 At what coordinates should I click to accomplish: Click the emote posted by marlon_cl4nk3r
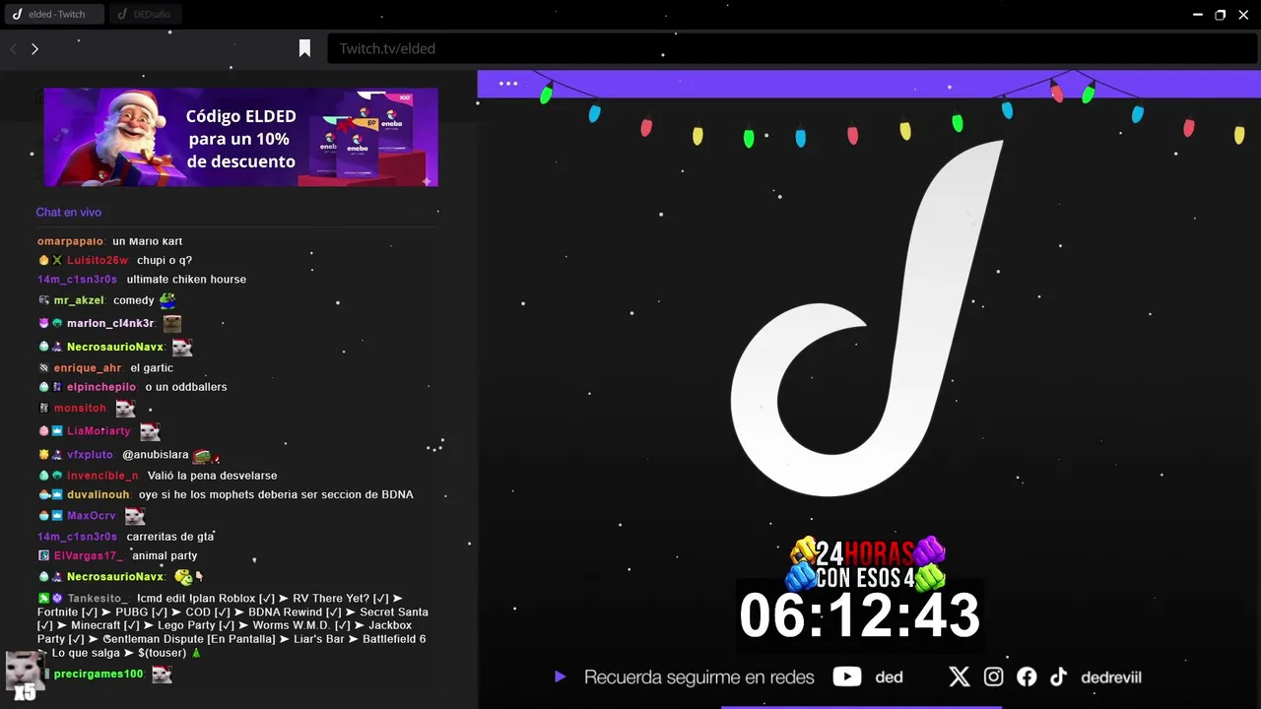[x=172, y=323]
